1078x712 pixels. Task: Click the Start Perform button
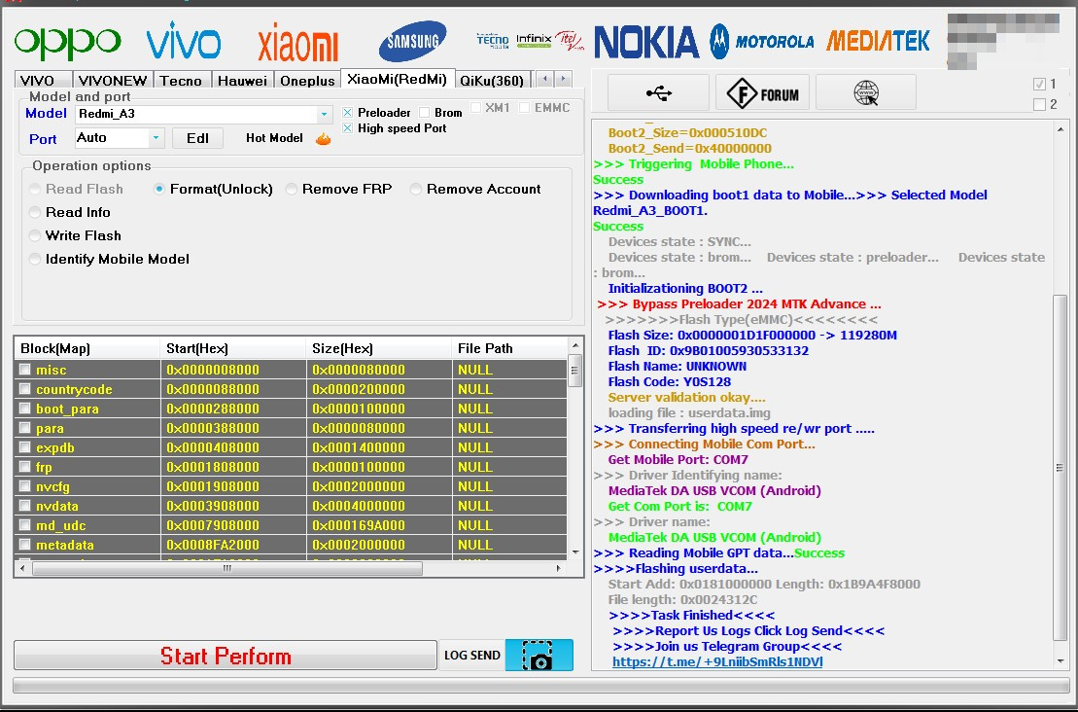(226, 656)
